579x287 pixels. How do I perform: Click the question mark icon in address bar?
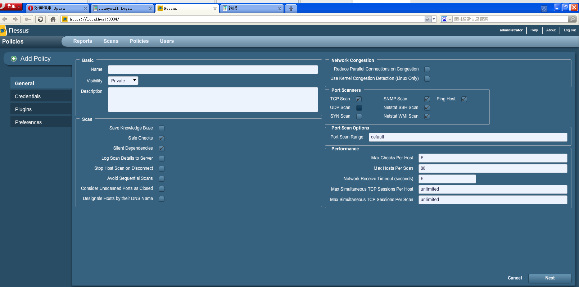click(x=428, y=19)
